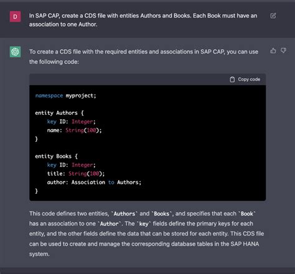The width and height of the screenshot is (295, 274).
Task: Give the response a thumbs down
Action: (283, 50)
